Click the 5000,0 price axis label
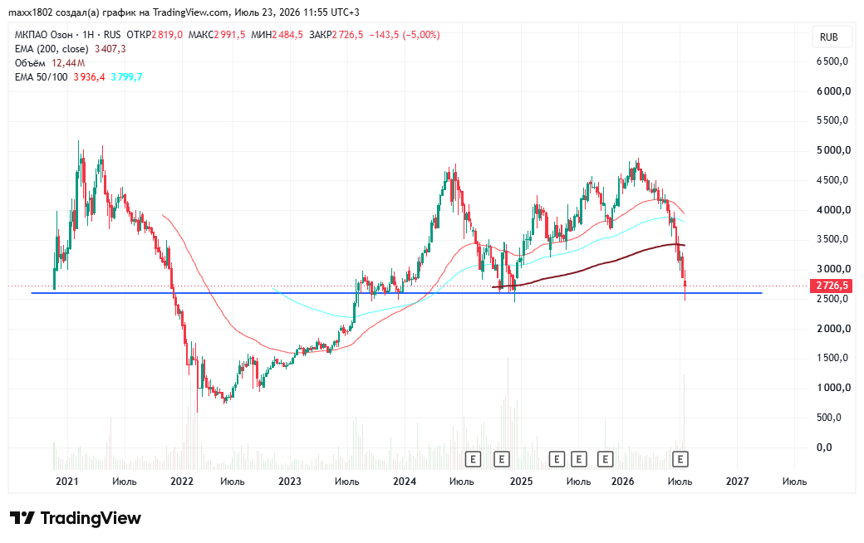This screenshot has height=543, width=864. pyautogui.click(x=833, y=149)
